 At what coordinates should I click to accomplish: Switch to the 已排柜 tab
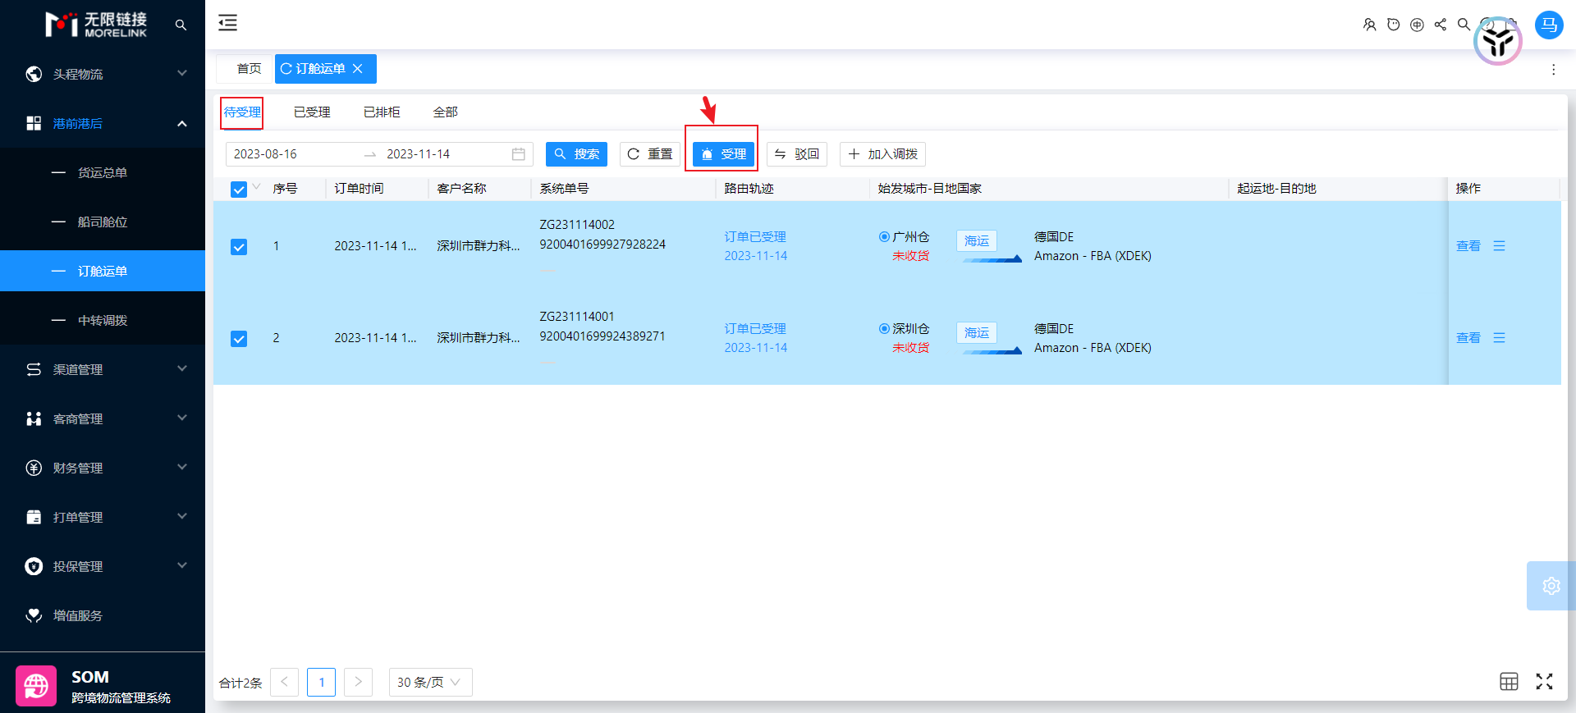click(x=382, y=112)
